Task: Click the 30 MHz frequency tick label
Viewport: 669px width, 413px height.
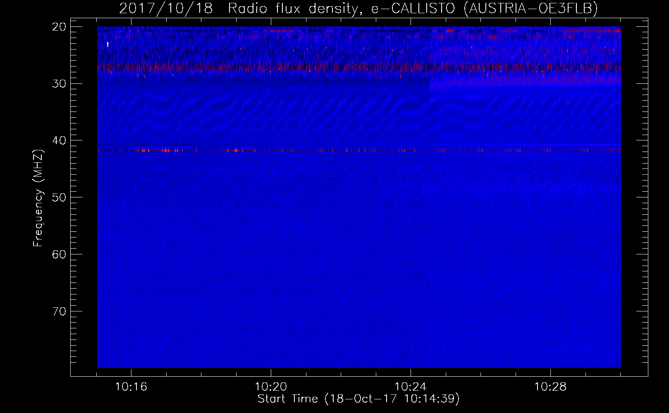Action: (59, 83)
